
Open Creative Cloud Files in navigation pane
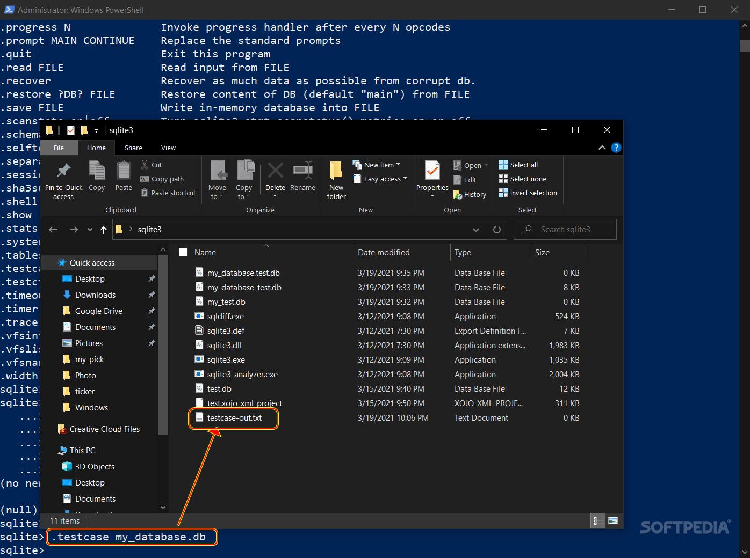pos(99,429)
